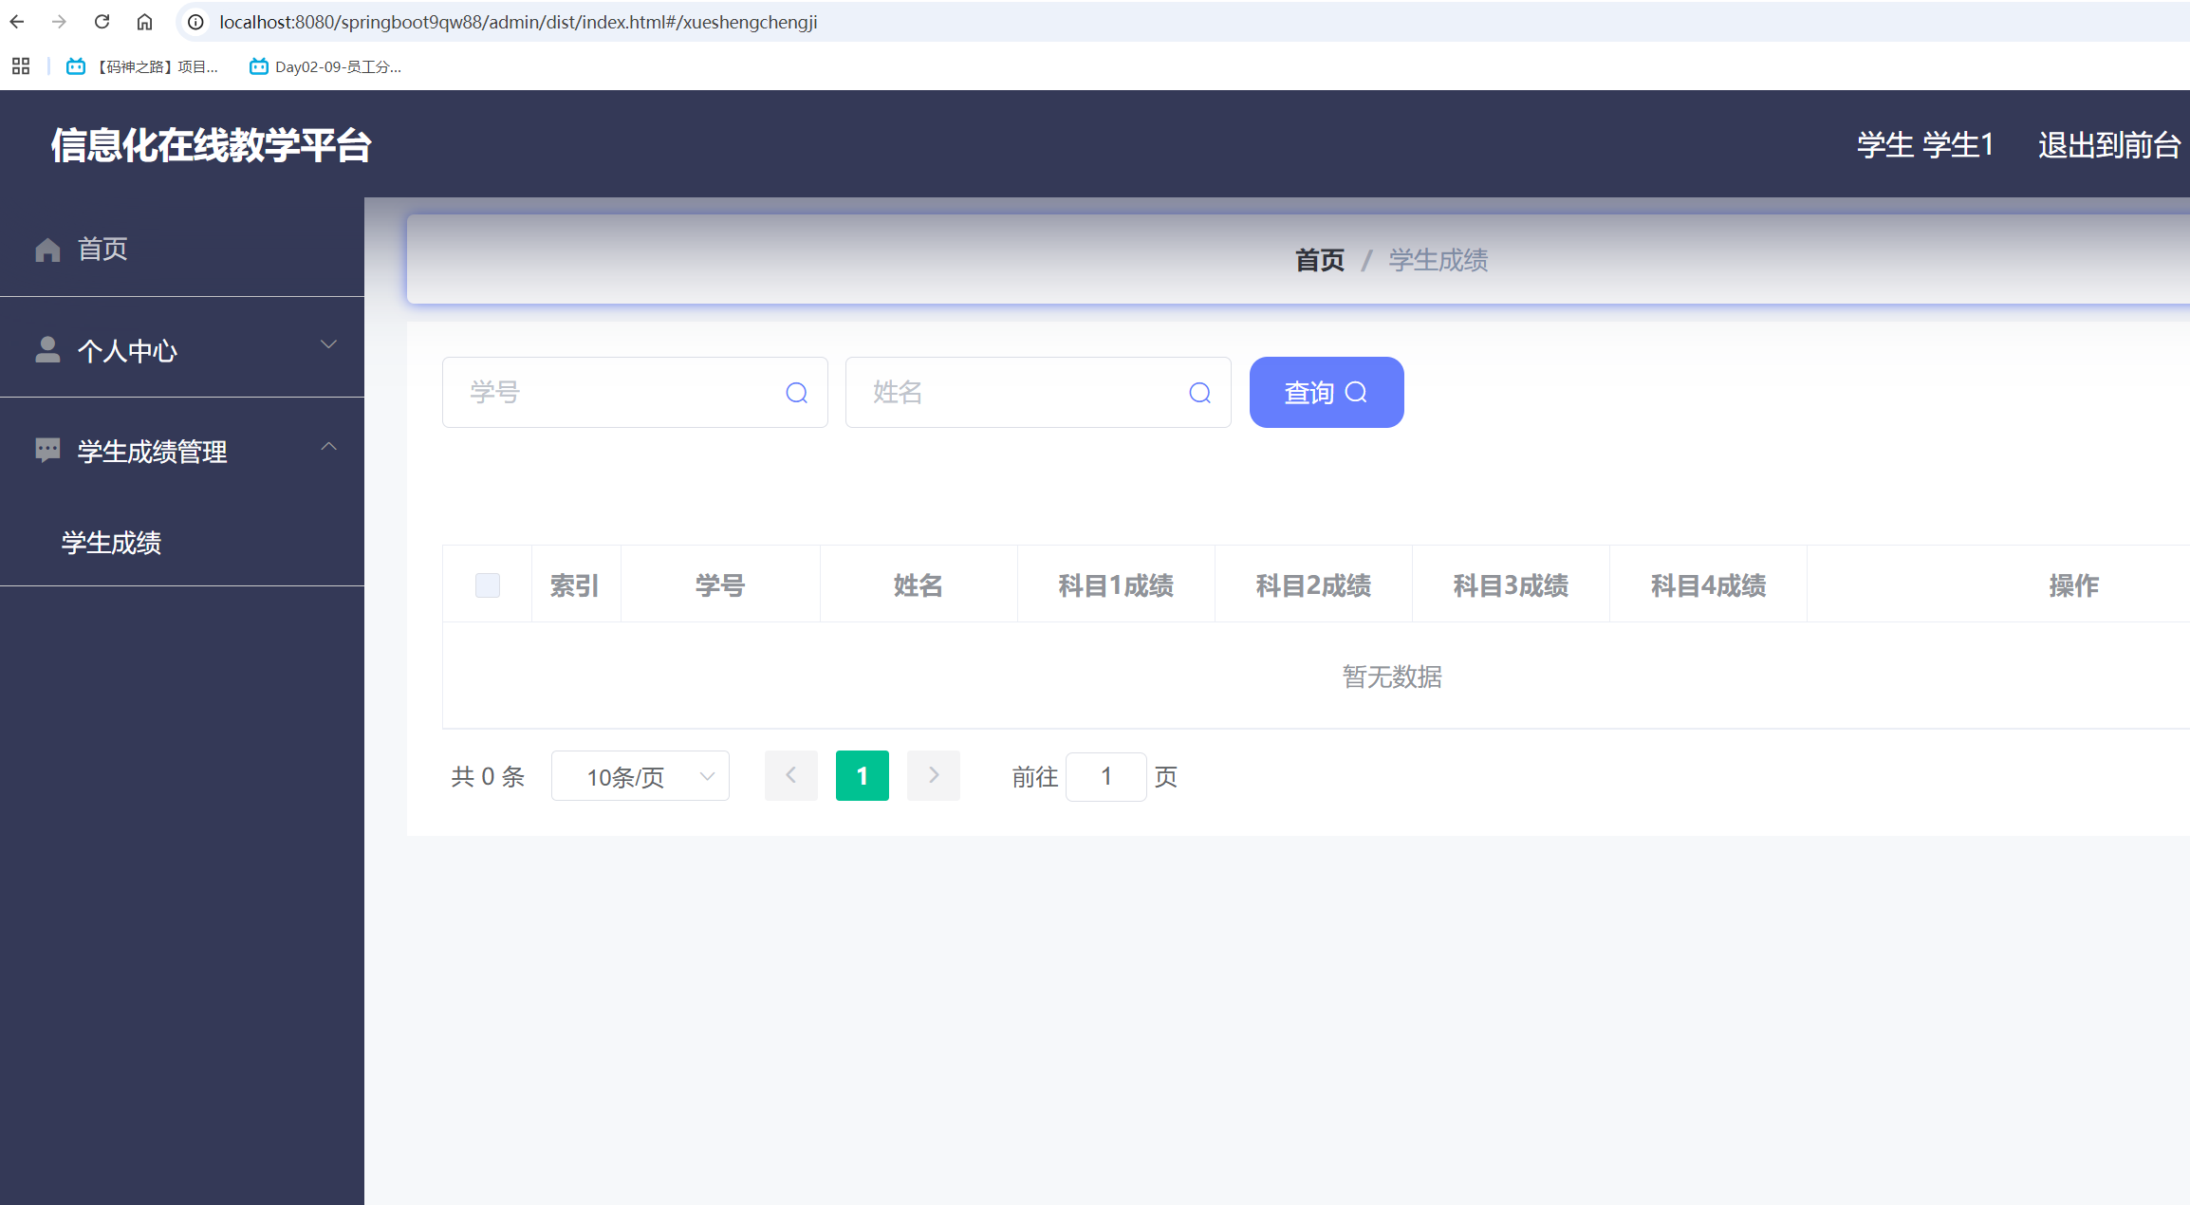Click the next page arrow button
2190x1205 pixels.
[x=933, y=775]
